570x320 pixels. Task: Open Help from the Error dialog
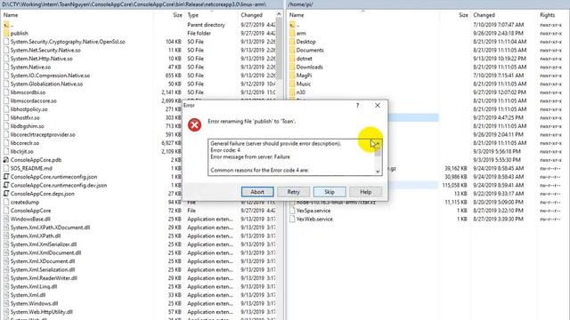[x=365, y=192]
